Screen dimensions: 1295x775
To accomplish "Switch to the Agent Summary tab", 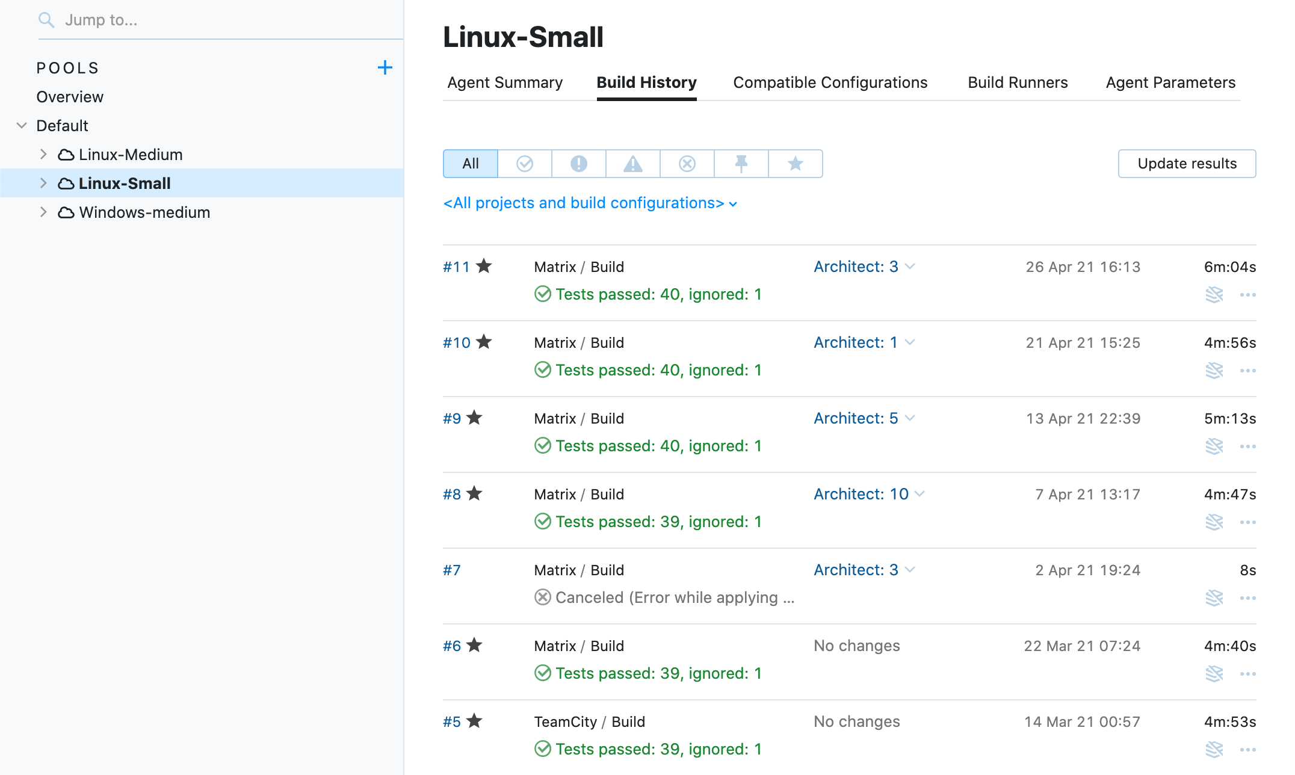I will tap(504, 82).
